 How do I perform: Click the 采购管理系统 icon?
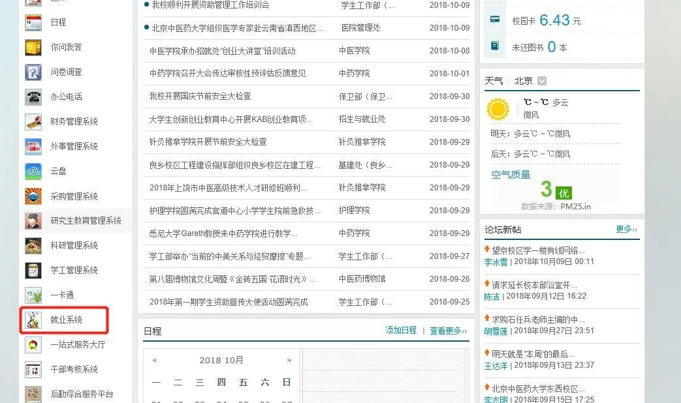33,196
